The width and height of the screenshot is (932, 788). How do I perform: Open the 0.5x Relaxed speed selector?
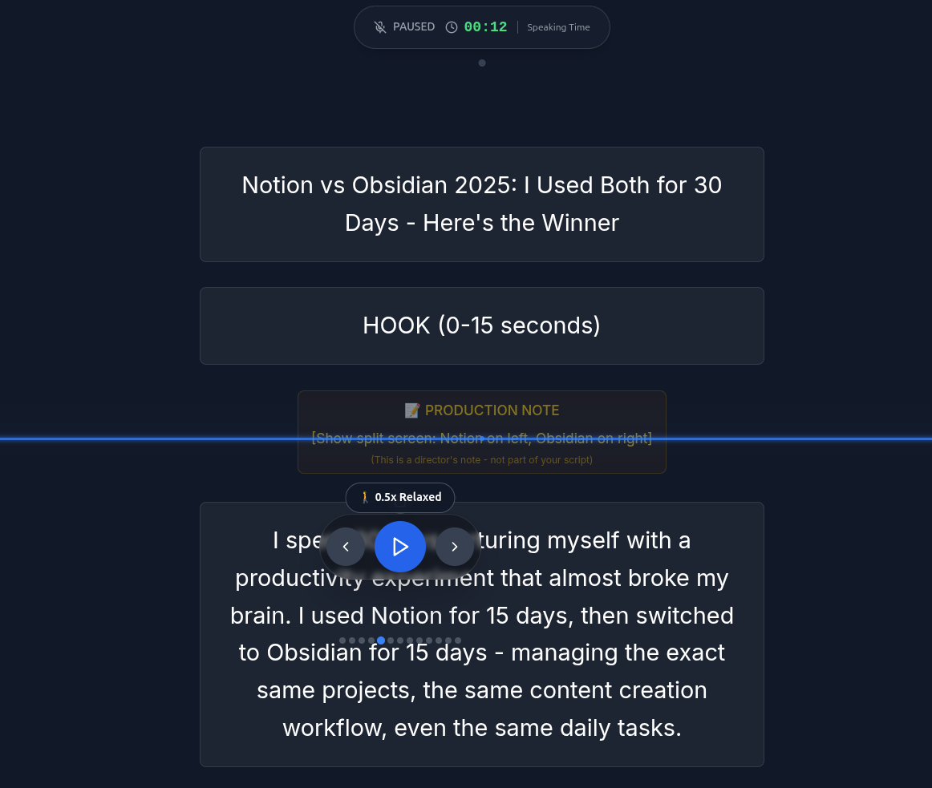(x=399, y=497)
